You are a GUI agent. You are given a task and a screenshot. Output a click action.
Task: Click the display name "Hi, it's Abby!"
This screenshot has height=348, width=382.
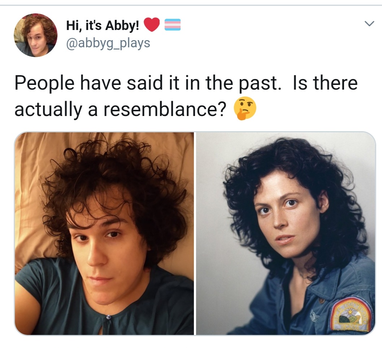(x=103, y=25)
